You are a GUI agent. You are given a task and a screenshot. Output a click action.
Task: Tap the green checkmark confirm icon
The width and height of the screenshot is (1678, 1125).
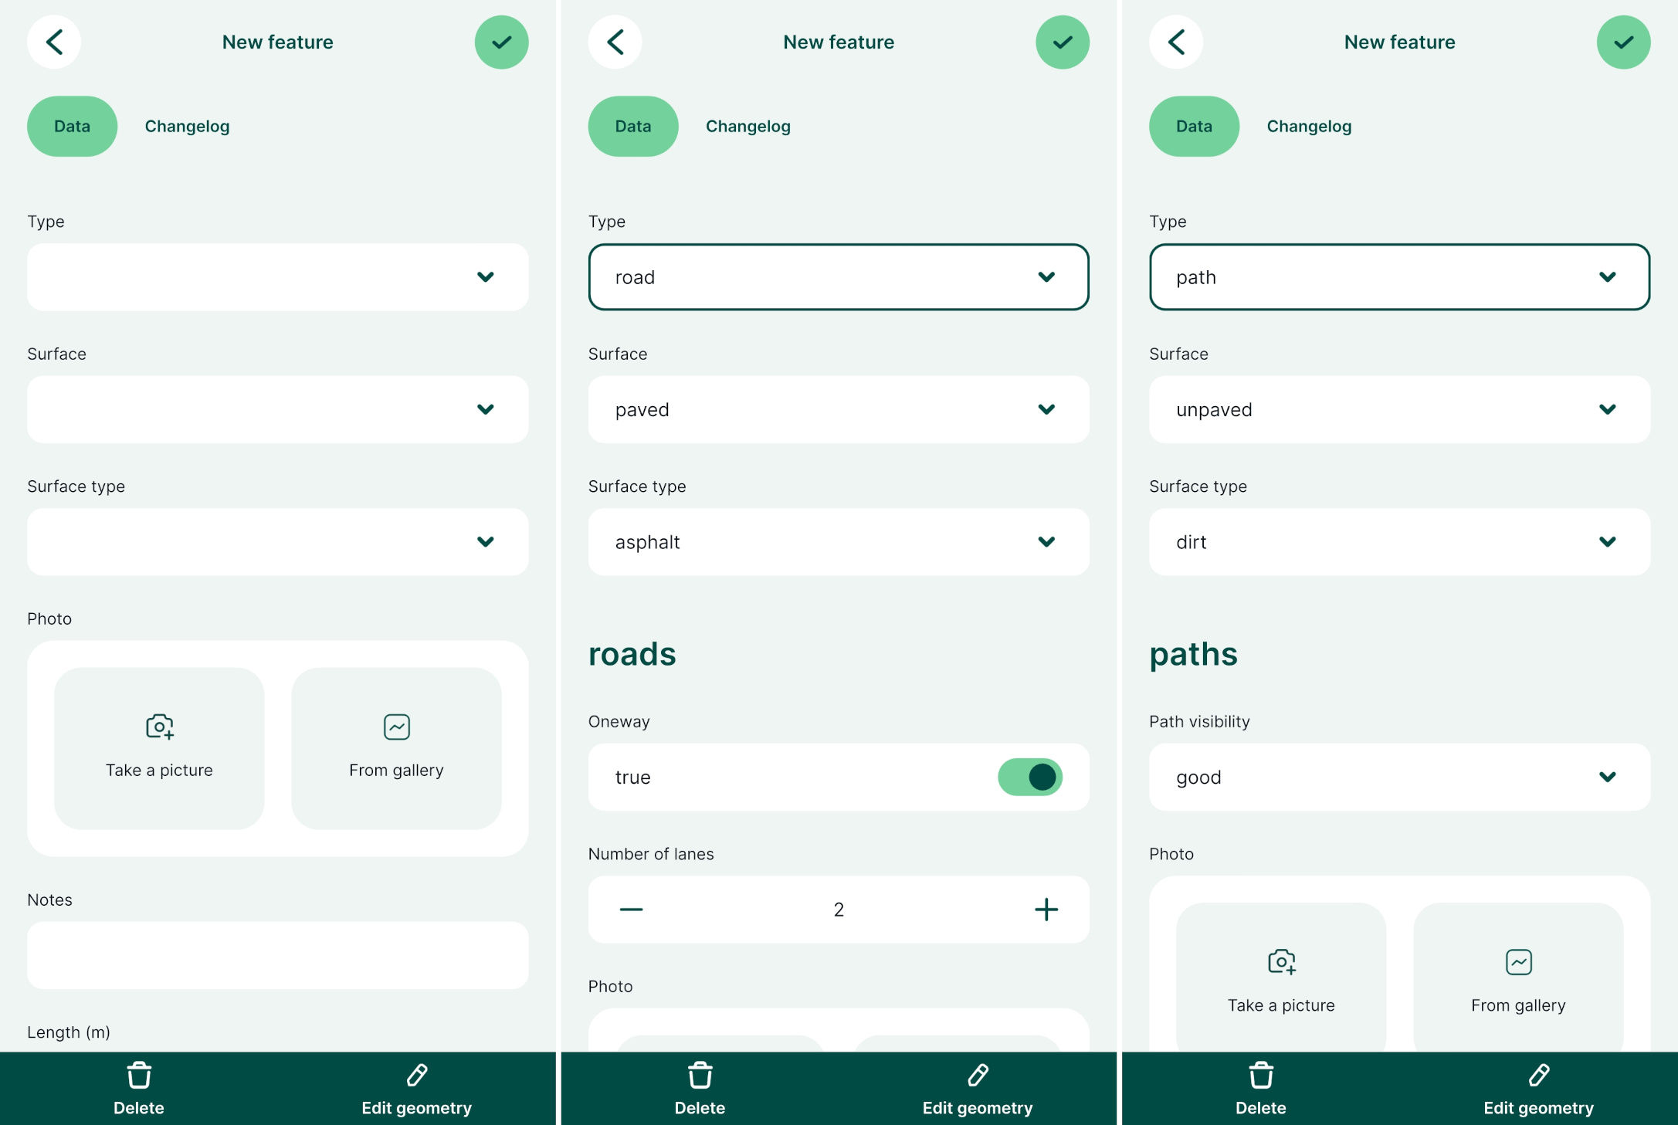point(500,42)
